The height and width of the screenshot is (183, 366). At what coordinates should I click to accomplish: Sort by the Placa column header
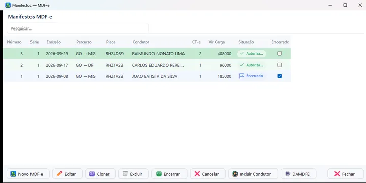(x=111, y=42)
